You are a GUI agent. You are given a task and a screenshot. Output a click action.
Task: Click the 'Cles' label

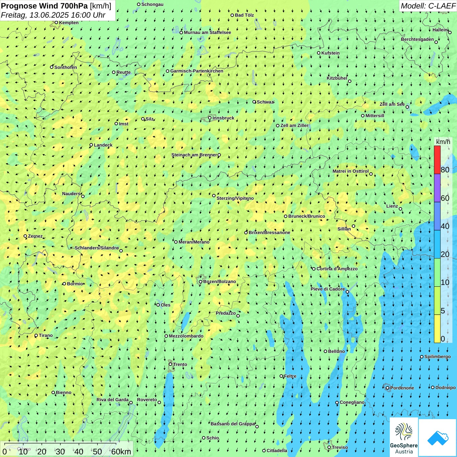pos(165,305)
